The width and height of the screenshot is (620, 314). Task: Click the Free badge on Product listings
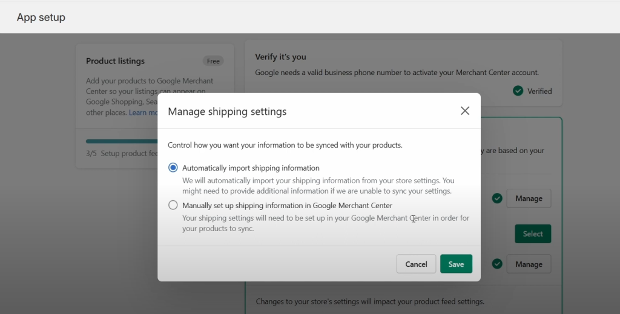click(x=213, y=61)
